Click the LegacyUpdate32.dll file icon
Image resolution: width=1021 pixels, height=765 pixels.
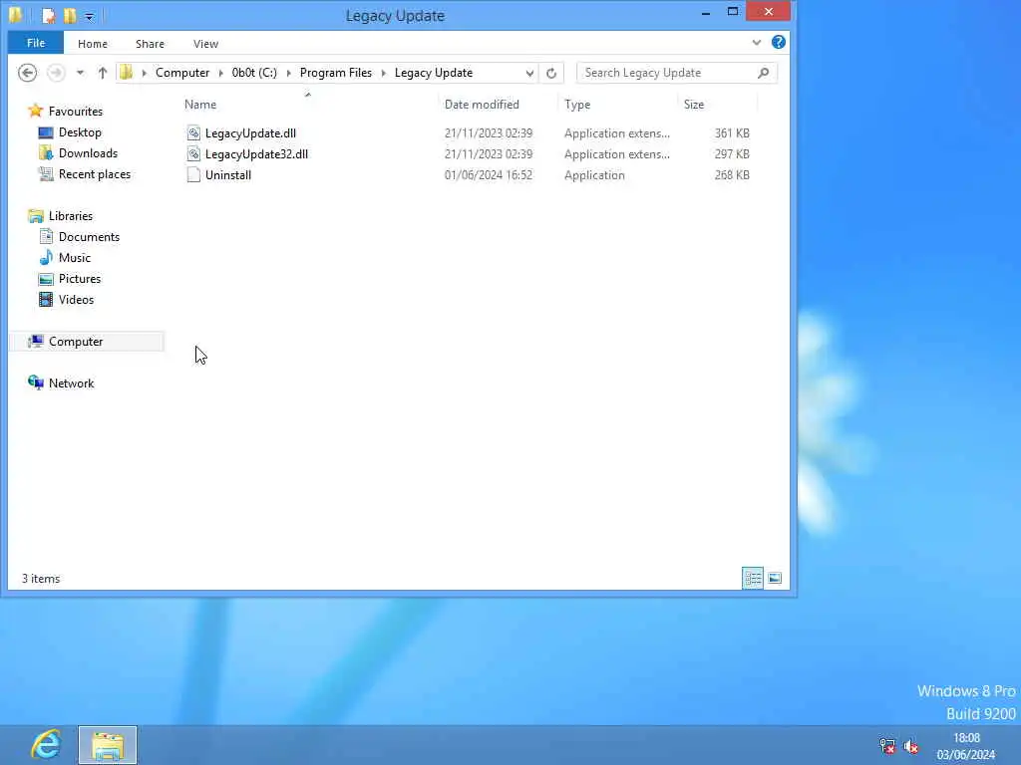[193, 153]
